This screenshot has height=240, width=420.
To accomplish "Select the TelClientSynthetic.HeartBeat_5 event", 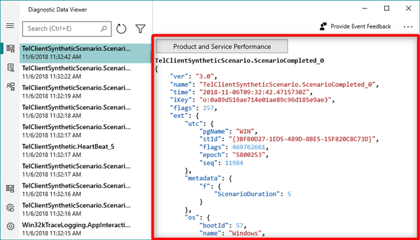I will coord(85,151).
